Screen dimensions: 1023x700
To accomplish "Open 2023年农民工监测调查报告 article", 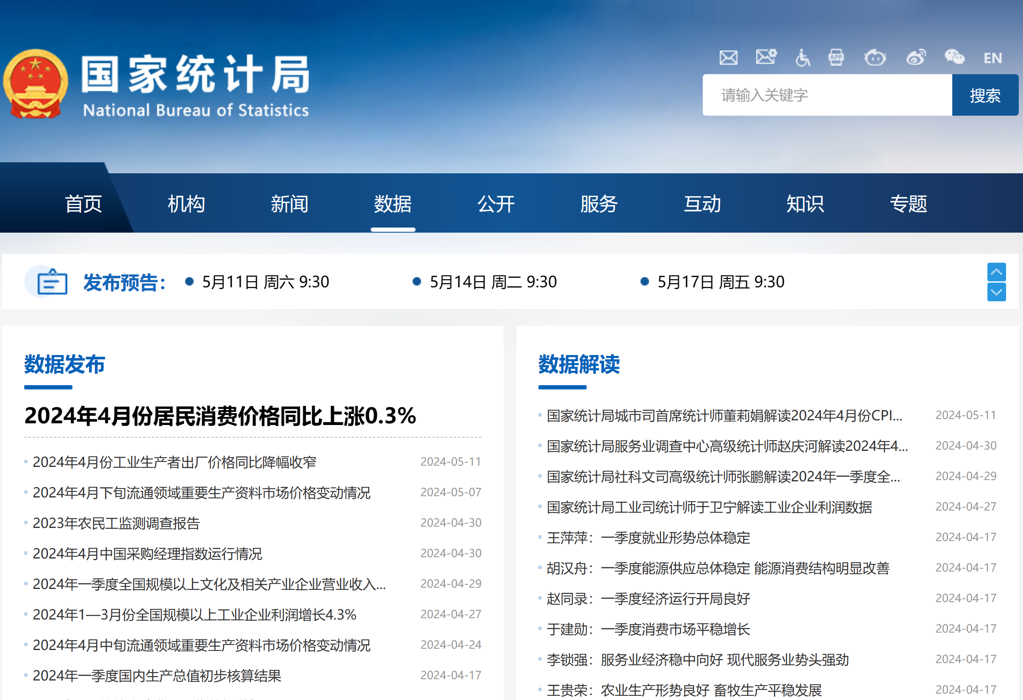I will 116,523.
